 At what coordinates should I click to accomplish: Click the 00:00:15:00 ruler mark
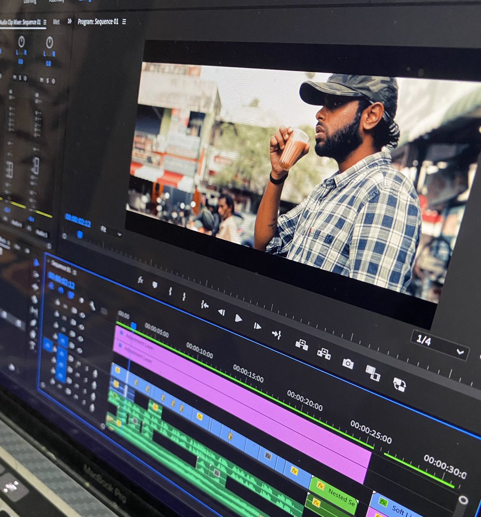pos(248,374)
